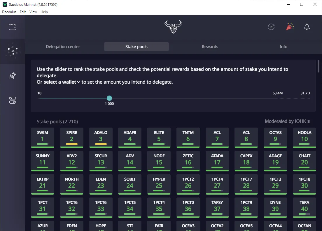322x231 pixels.
Task: Click the Stake pools (2 210) heading
Action: point(57,122)
